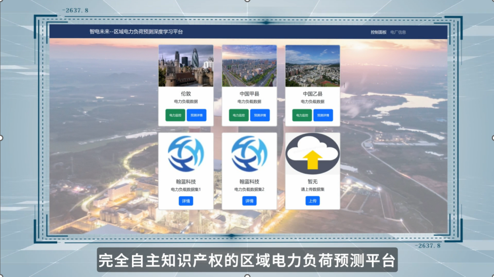Click 详情 for 电力负载数据集2

coord(249,201)
